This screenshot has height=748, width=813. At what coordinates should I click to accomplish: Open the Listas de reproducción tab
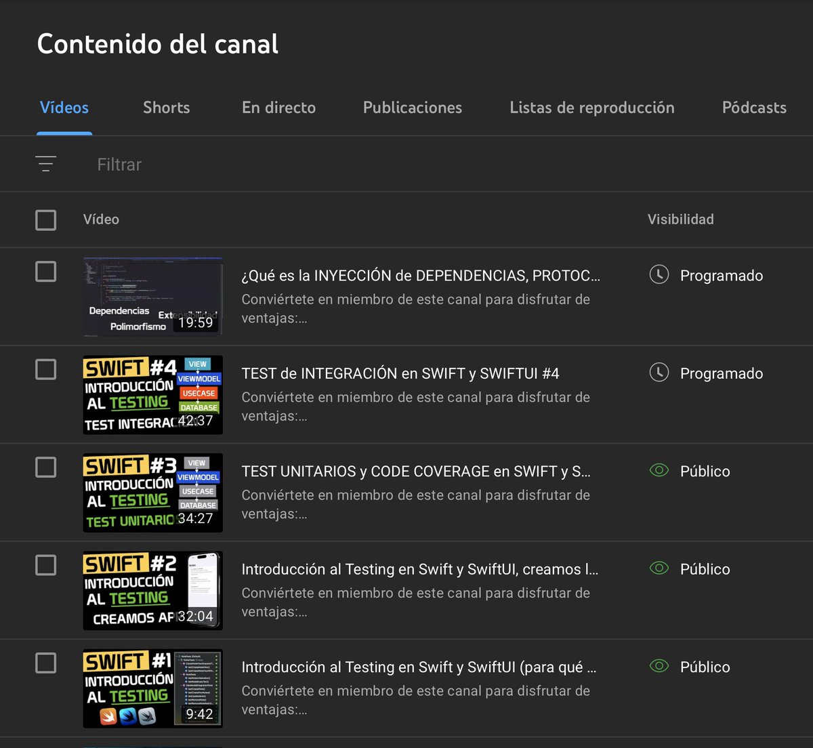[592, 108]
